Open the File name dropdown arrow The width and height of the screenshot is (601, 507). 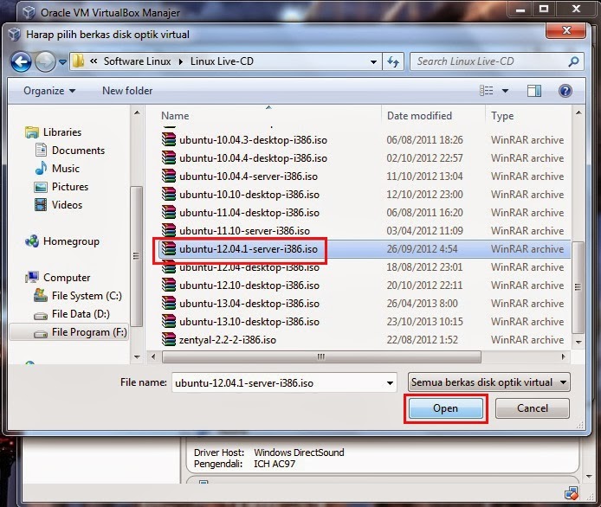390,383
